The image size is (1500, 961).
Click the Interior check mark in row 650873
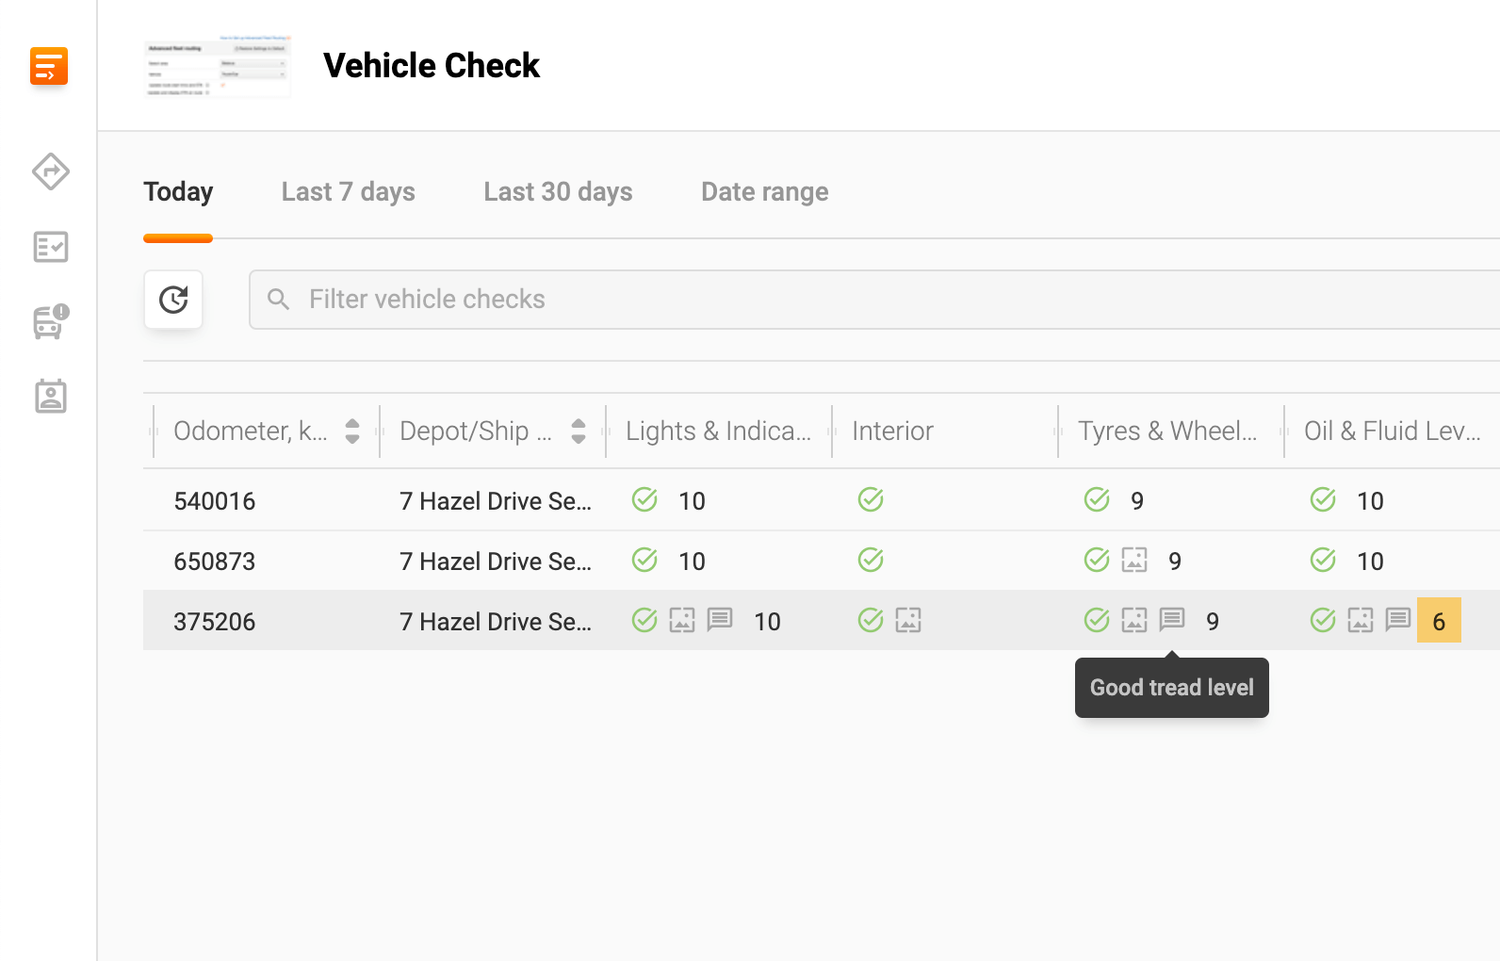click(x=871, y=560)
